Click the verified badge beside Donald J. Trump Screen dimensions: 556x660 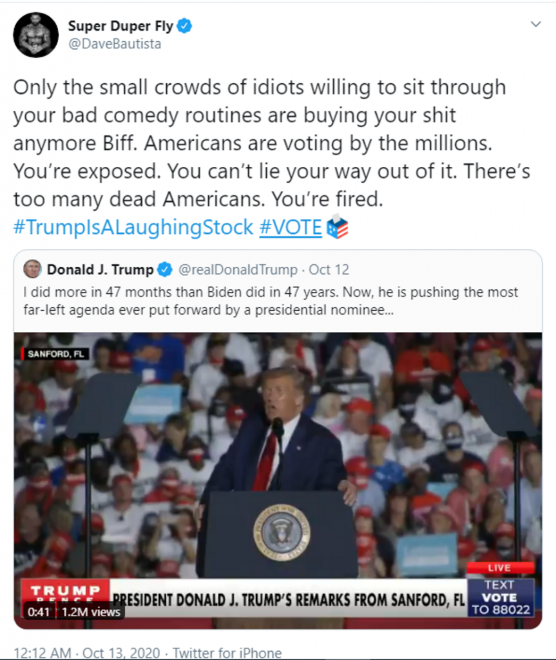click(x=165, y=269)
